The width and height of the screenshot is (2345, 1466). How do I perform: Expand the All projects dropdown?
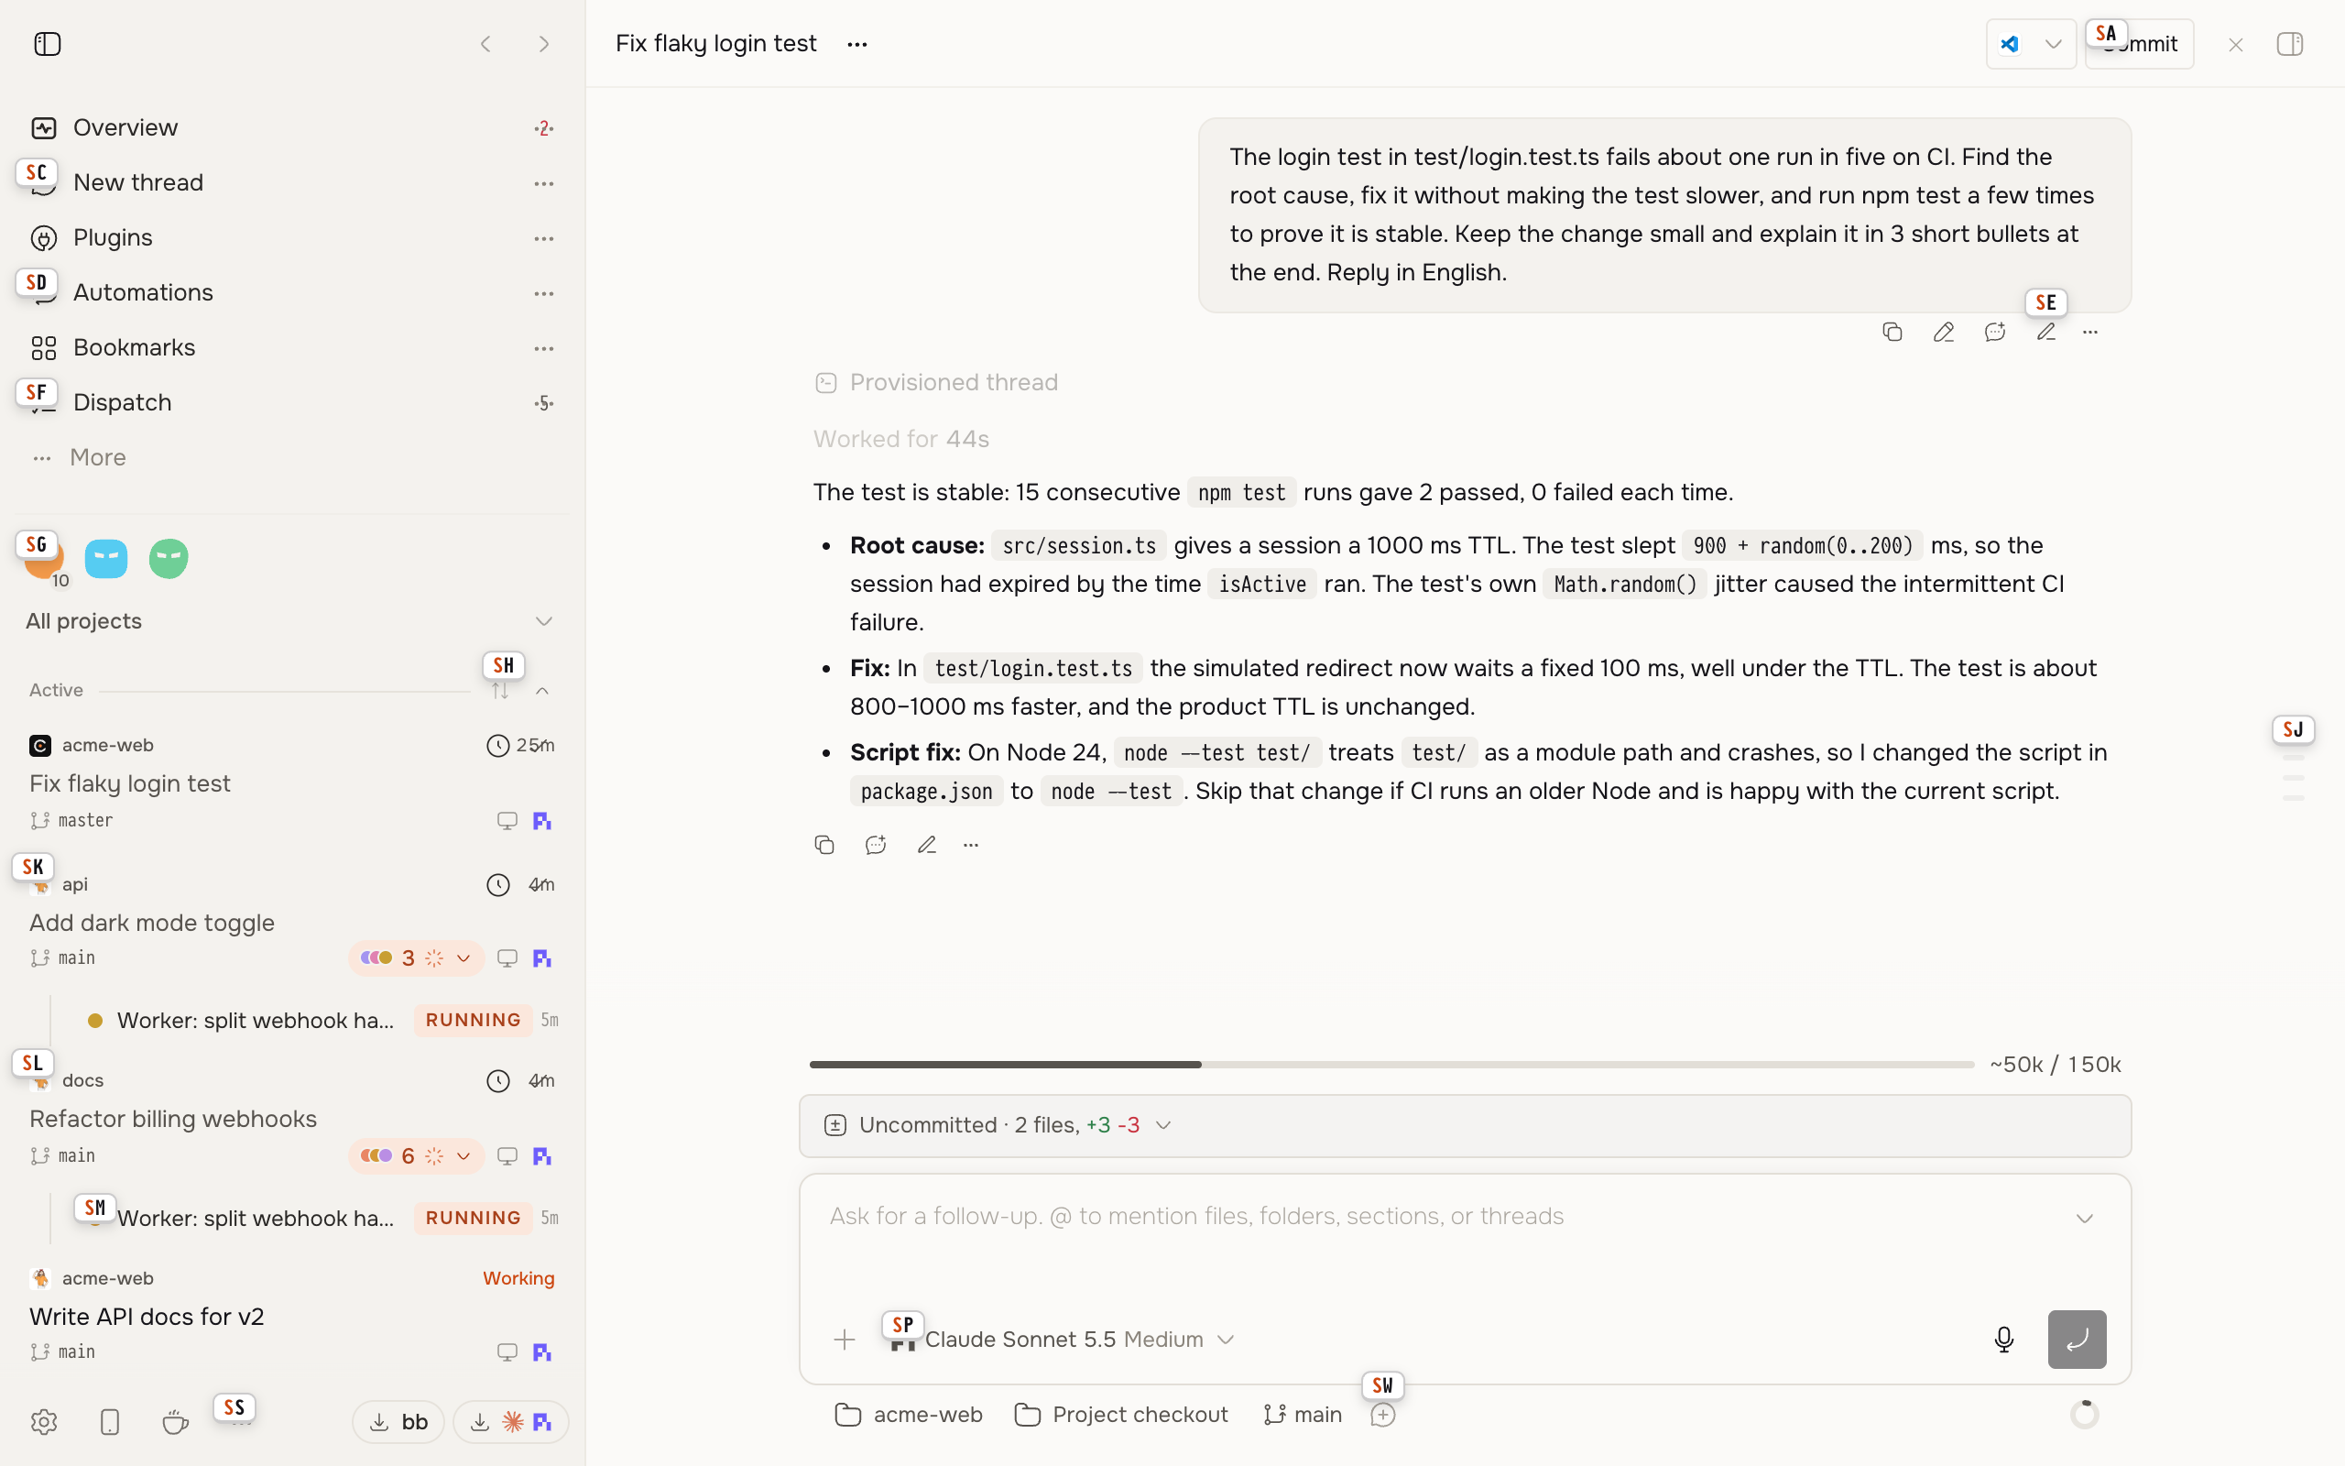(290, 620)
